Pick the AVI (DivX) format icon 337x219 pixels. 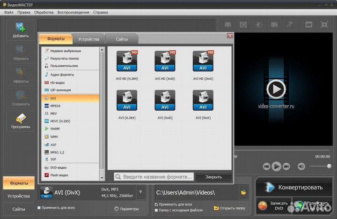pos(203,100)
